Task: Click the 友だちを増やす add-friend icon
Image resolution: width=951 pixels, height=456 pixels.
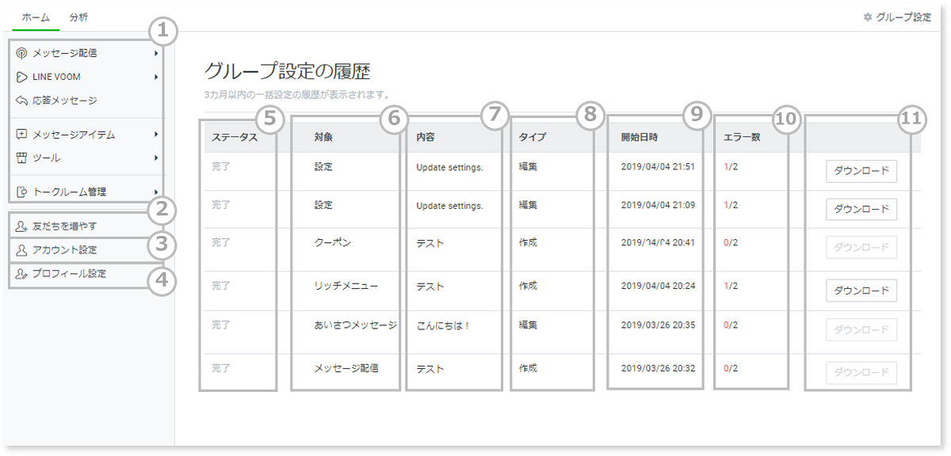Action: 22,226
